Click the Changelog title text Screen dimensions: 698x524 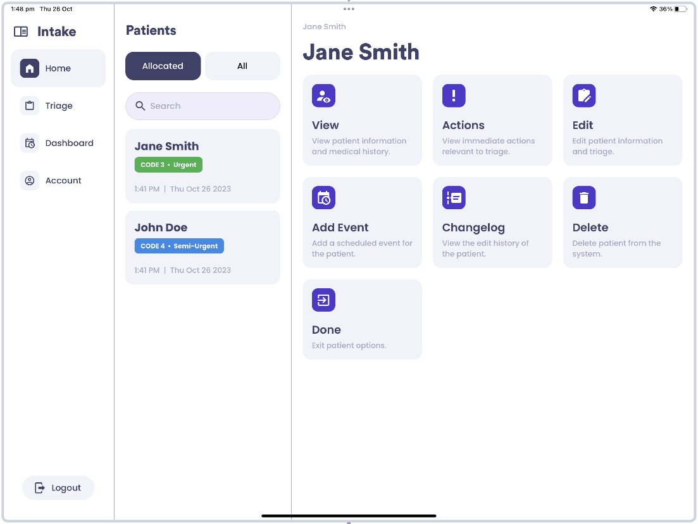coord(473,228)
